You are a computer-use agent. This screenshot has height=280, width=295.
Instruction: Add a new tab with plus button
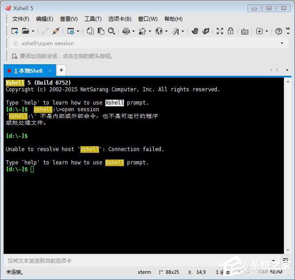coord(61,70)
